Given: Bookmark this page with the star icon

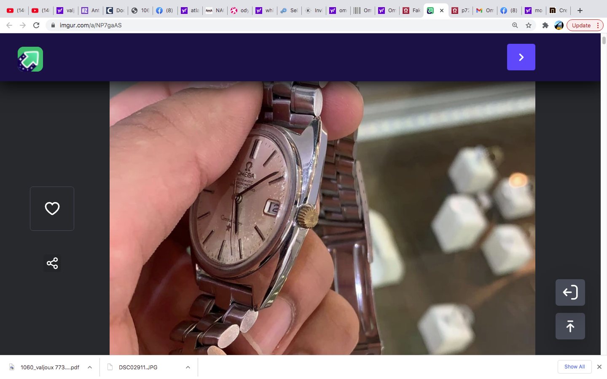Looking at the screenshot, I should coord(529,25).
